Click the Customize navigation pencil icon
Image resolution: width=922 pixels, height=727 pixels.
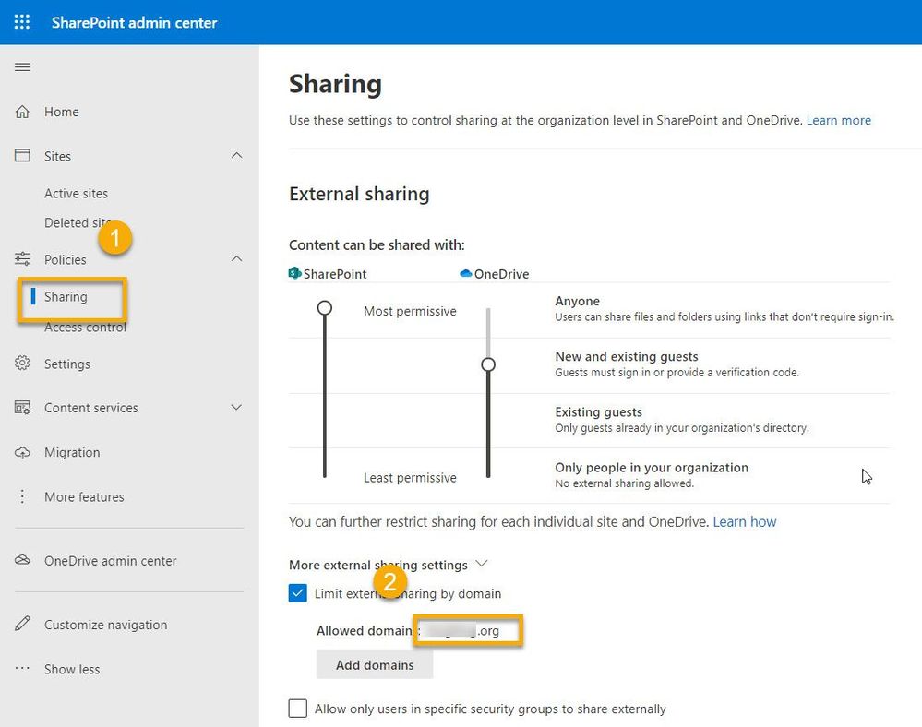pos(22,625)
